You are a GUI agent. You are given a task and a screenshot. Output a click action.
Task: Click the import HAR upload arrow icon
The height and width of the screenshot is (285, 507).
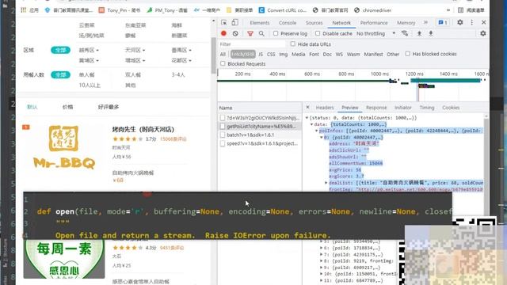[x=419, y=33]
